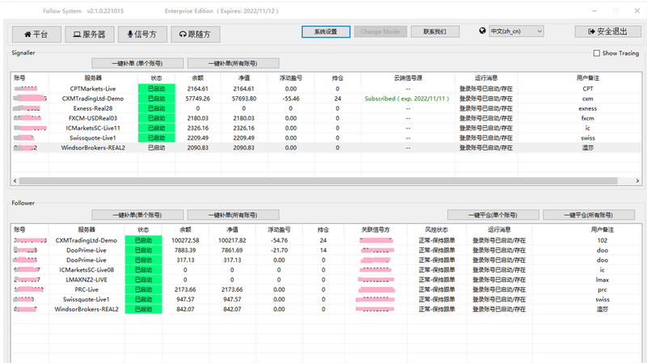Click Follower 842.07 balance cell
Screen dimensions: 647x363
(185, 310)
